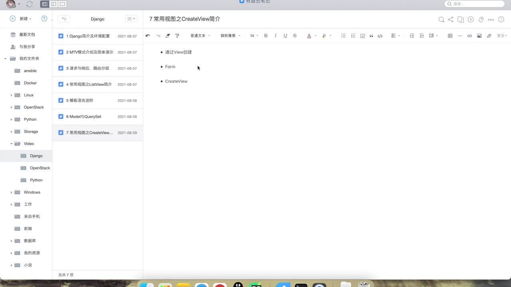Apply the yellow highlight color
This screenshot has height=287, width=511.
[324, 35]
